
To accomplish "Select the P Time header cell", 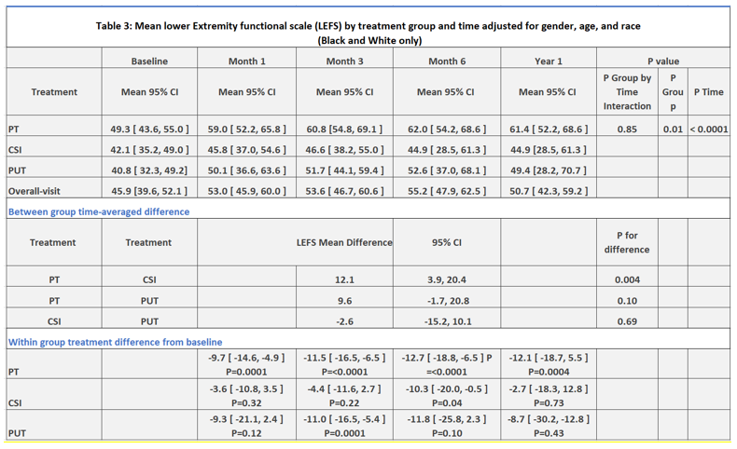I will tap(709, 92).
